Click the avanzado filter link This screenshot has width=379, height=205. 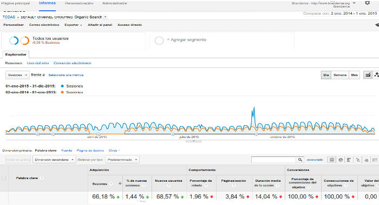pyautogui.click(x=315, y=160)
